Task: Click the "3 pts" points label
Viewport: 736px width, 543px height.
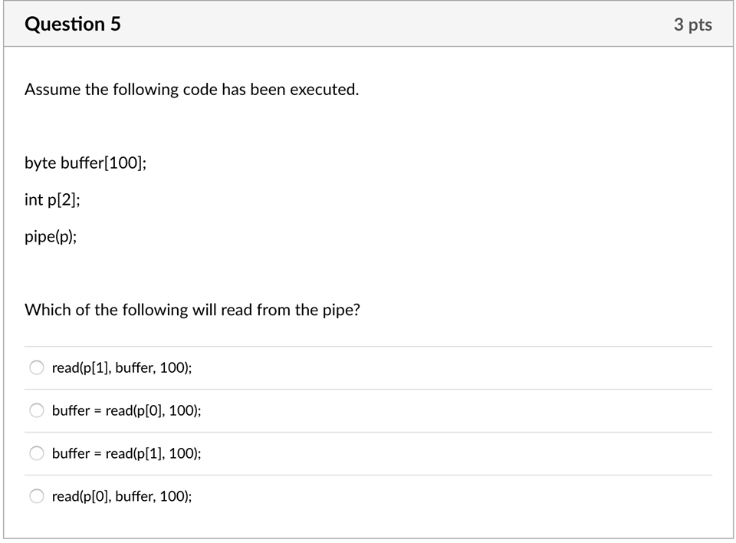Action: [x=692, y=25]
